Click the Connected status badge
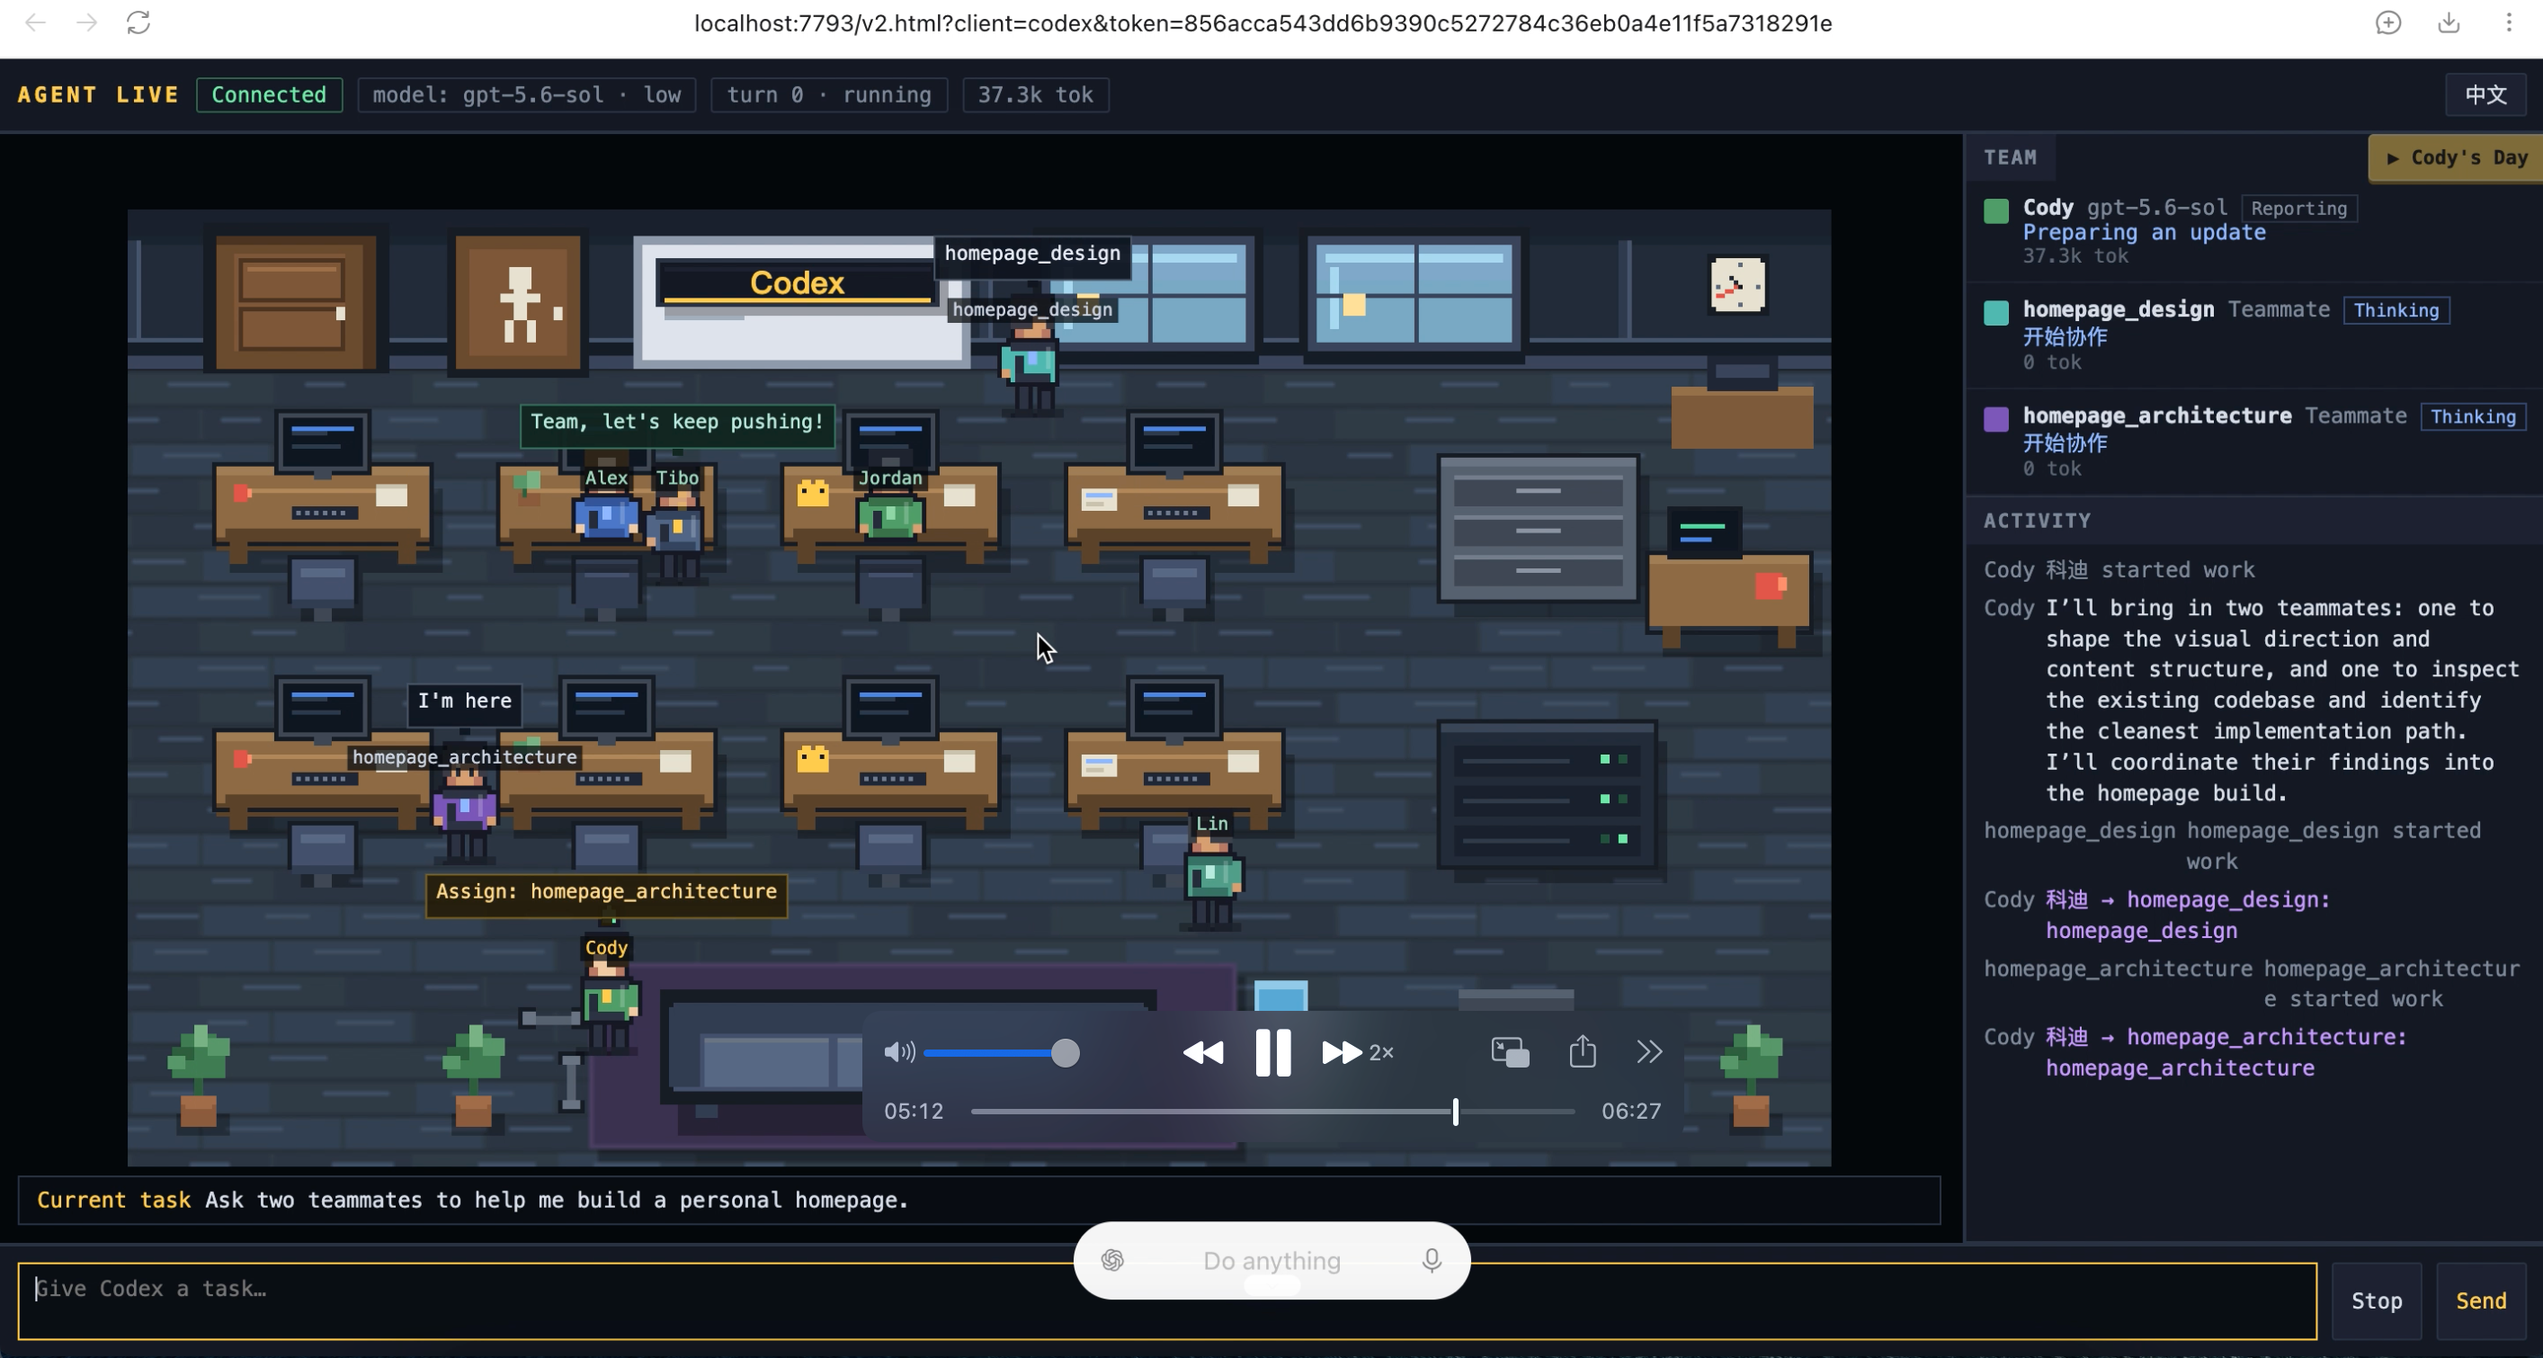The image size is (2543, 1358). [269, 94]
